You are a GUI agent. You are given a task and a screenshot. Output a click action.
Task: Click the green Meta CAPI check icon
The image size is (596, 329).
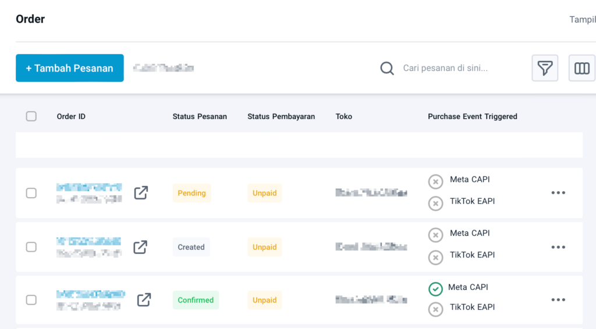(x=435, y=289)
